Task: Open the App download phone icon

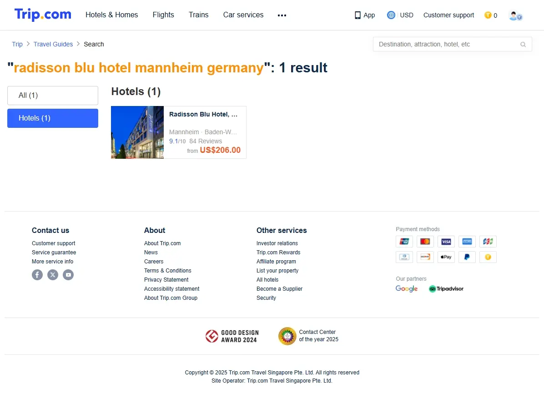Action: pyautogui.click(x=358, y=15)
